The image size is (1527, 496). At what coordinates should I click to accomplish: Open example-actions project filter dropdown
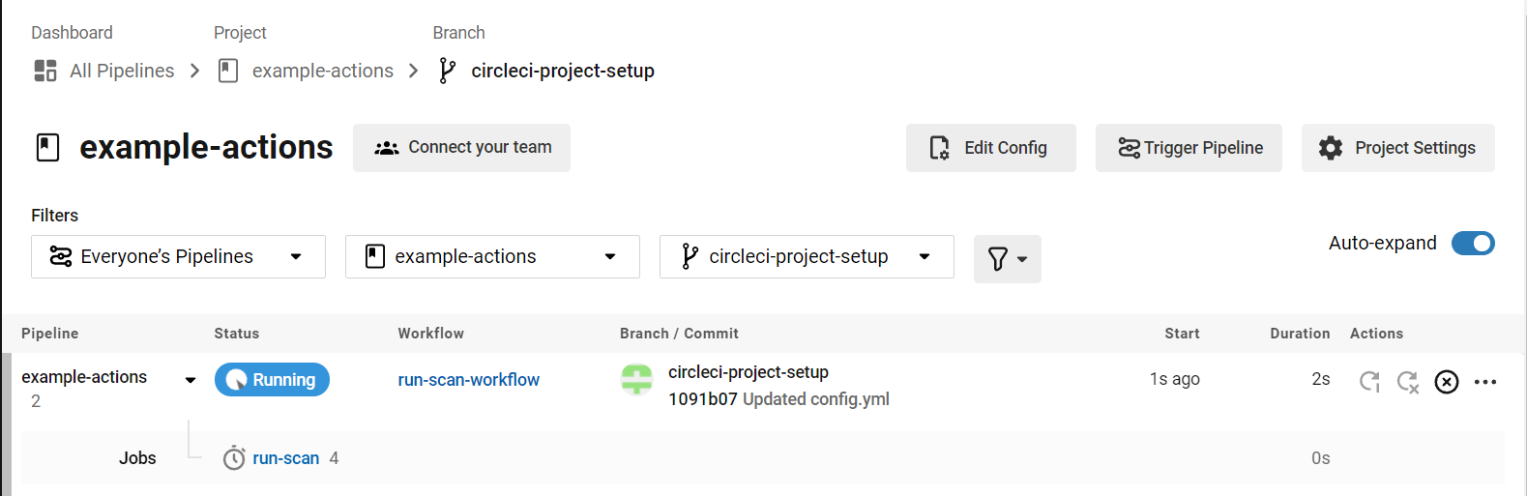coord(492,256)
